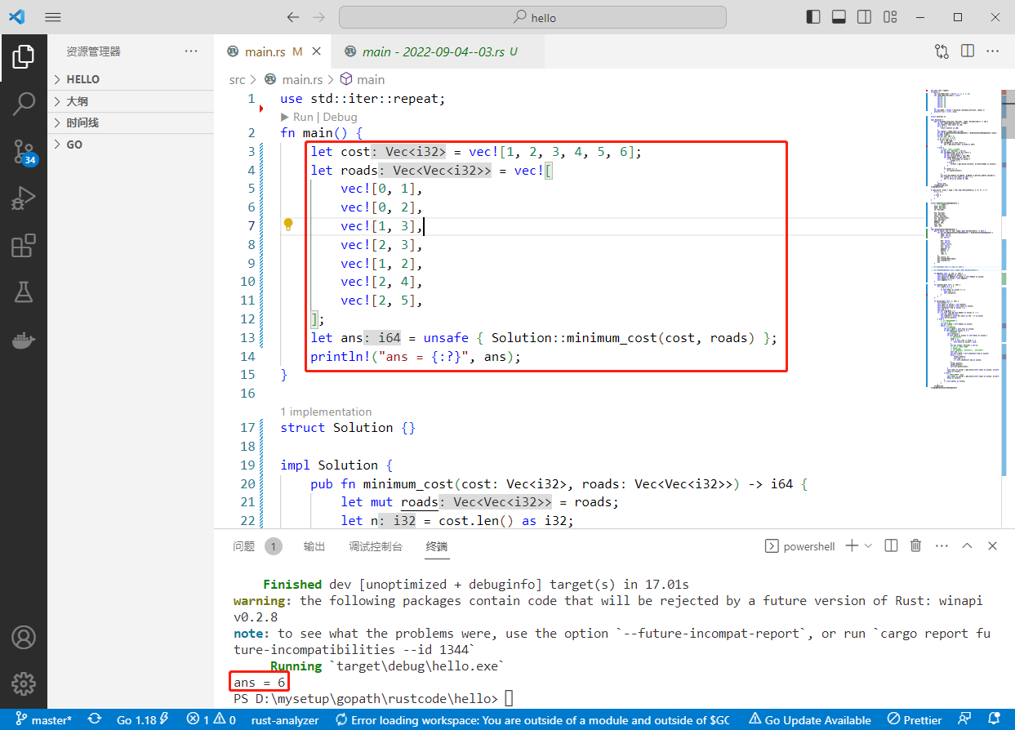Close the terminal panel

pyautogui.click(x=994, y=545)
